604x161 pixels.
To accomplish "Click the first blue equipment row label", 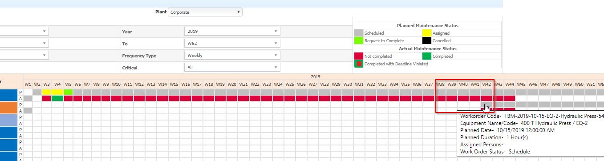I will [9, 95].
